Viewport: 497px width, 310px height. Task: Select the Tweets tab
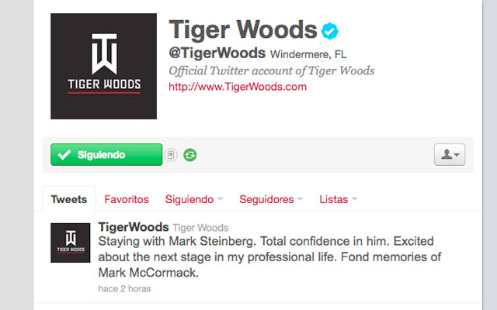click(69, 199)
